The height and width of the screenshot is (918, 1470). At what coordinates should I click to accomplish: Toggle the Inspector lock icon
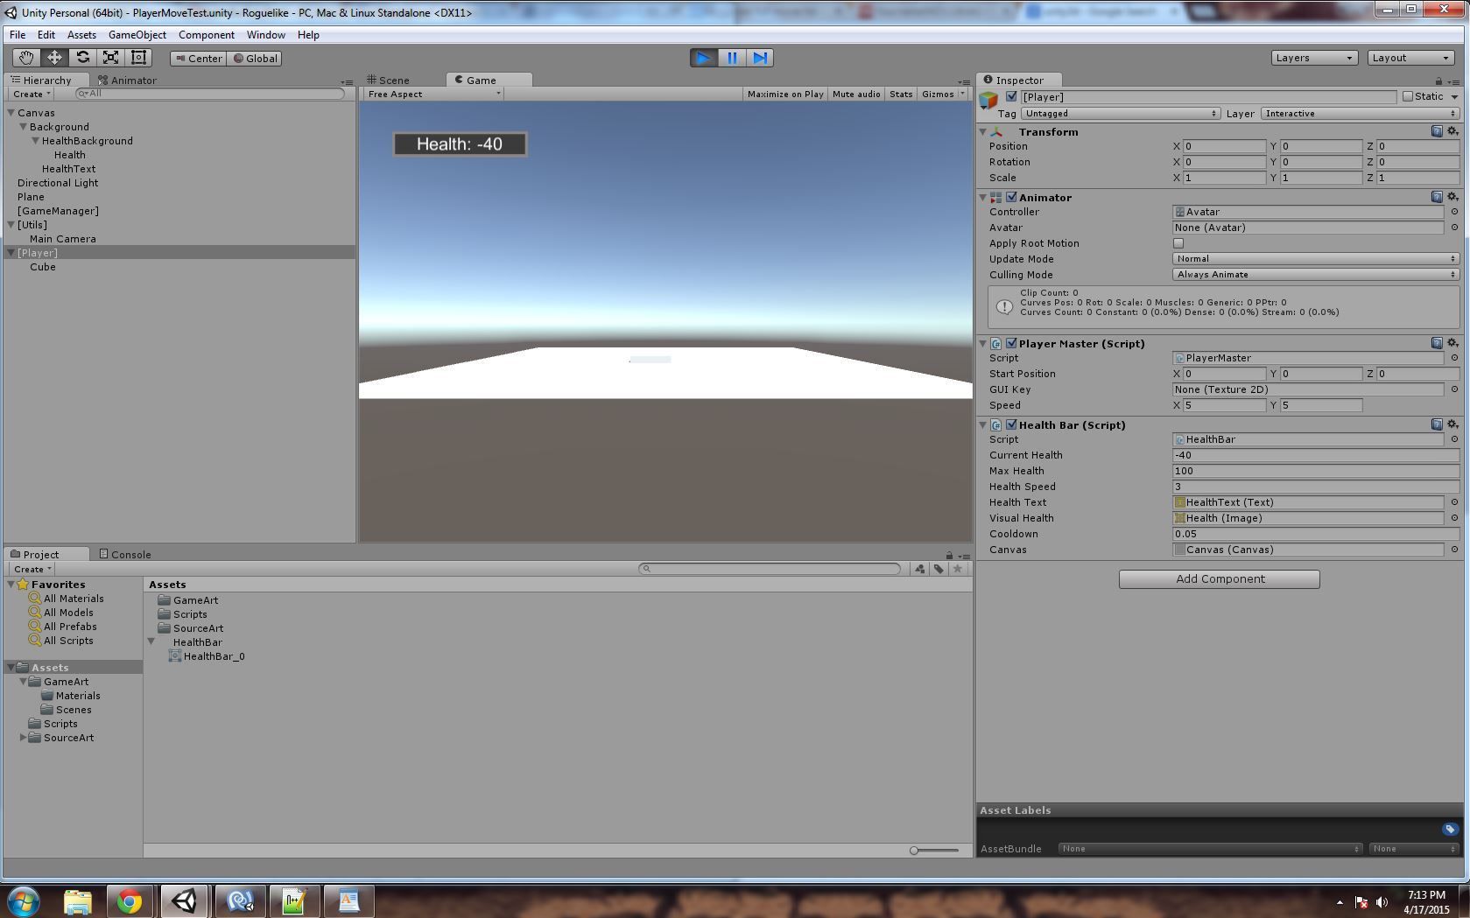pyautogui.click(x=1438, y=81)
